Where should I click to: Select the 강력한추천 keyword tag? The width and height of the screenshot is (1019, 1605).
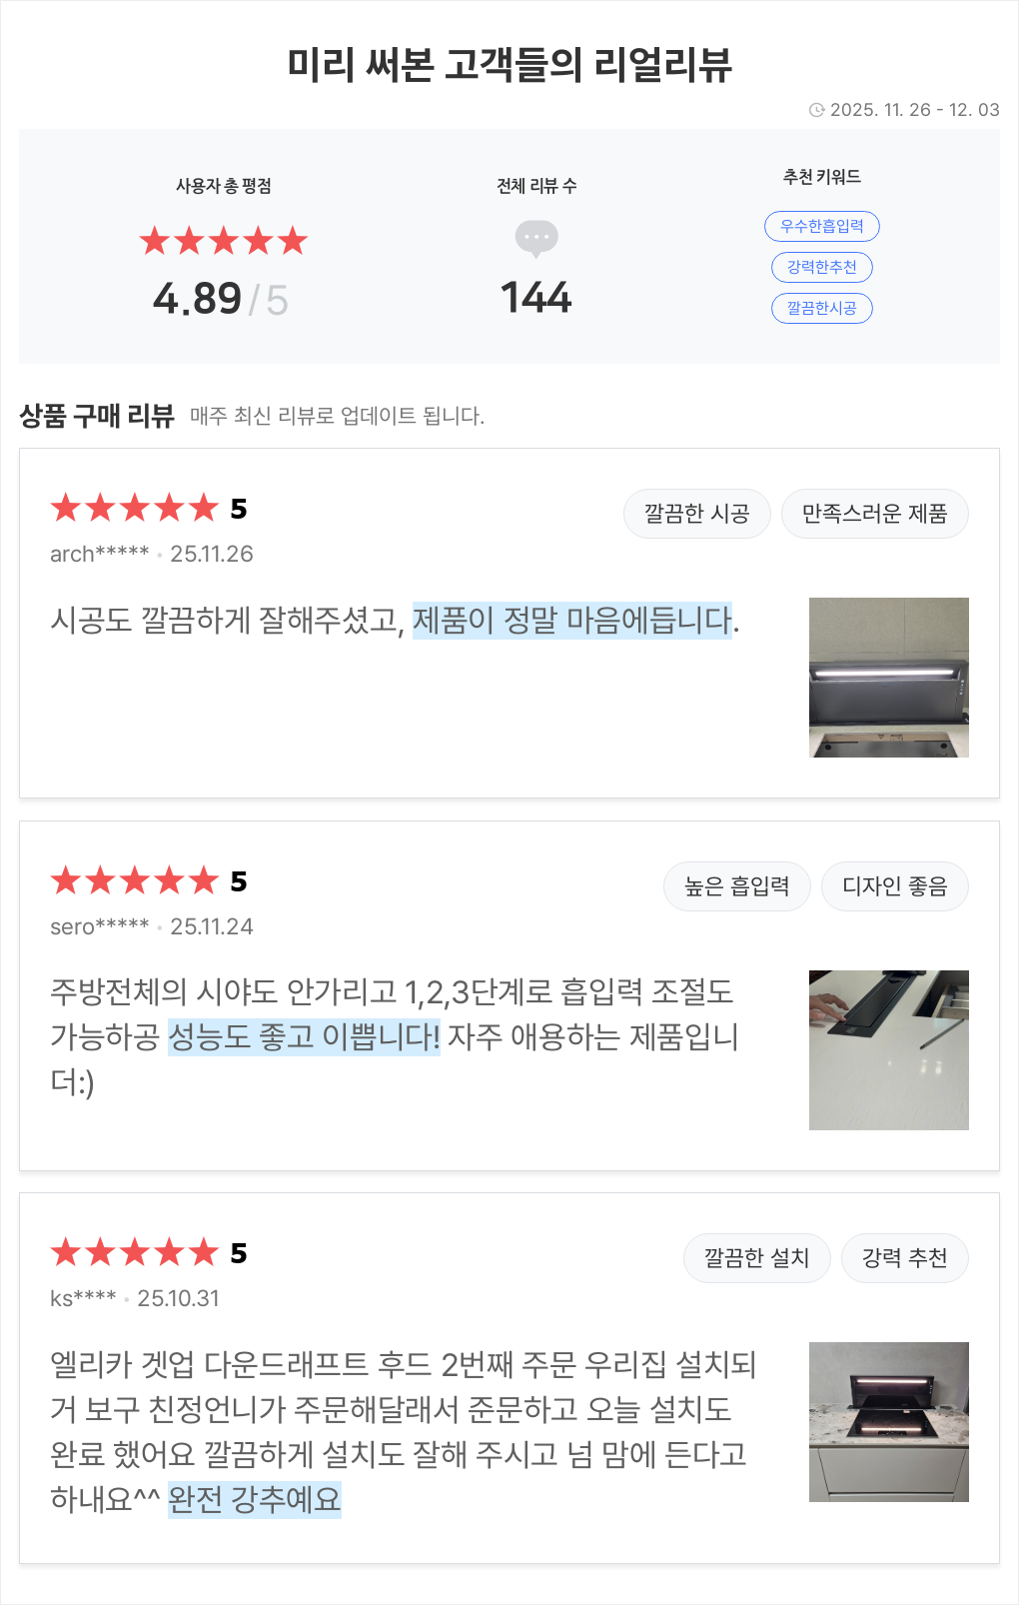click(x=821, y=267)
